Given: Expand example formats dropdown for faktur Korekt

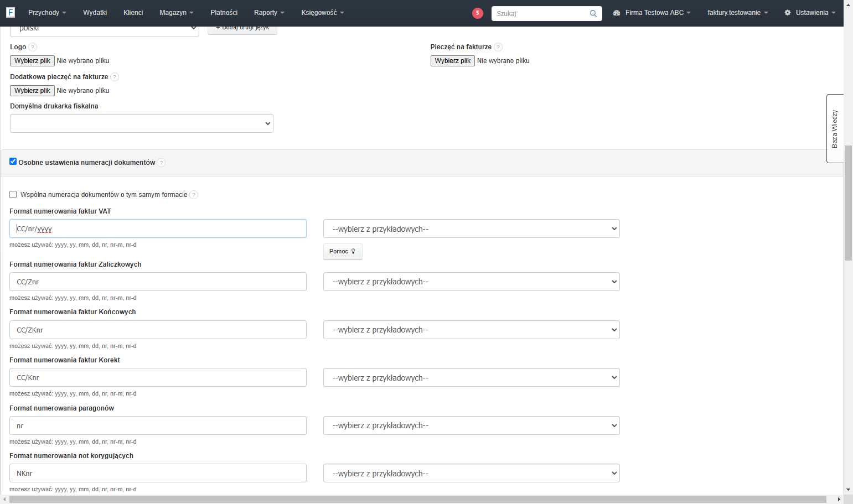Looking at the screenshot, I should click(x=472, y=377).
